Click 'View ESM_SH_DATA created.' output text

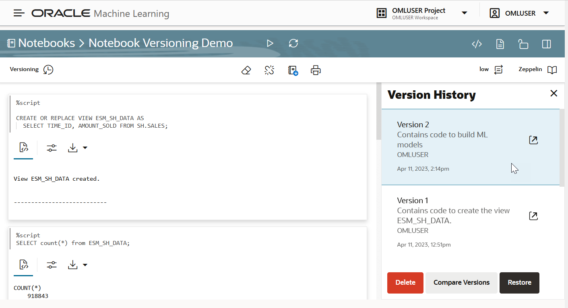click(57, 179)
